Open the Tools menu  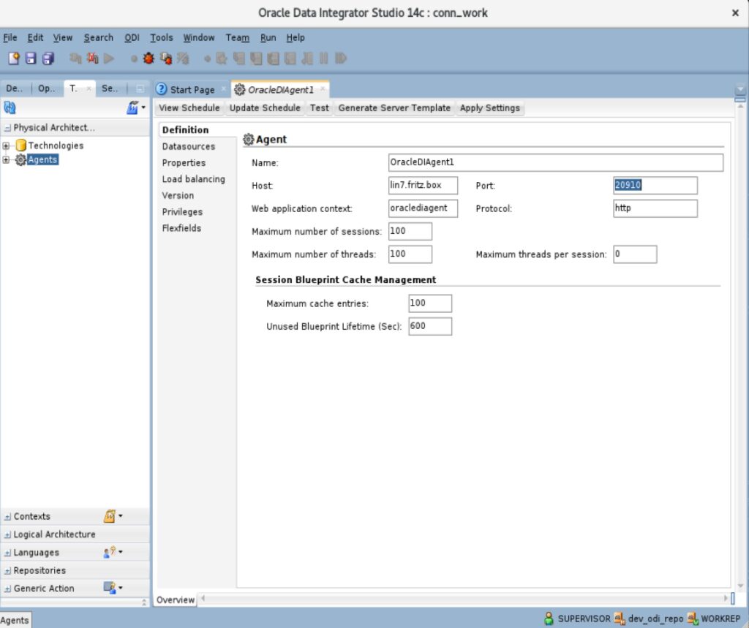click(x=162, y=37)
